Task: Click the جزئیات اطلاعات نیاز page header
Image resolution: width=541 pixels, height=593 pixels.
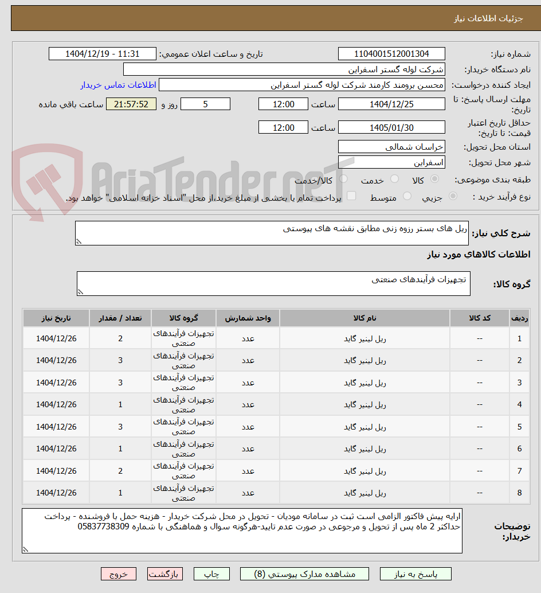Action: coord(488,18)
